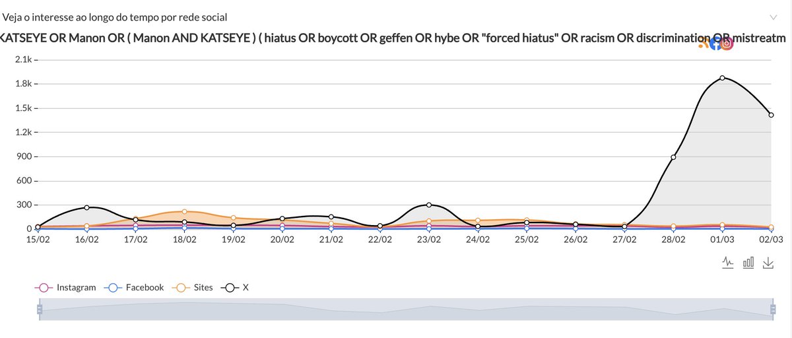Download the chart image

tap(768, 262)
